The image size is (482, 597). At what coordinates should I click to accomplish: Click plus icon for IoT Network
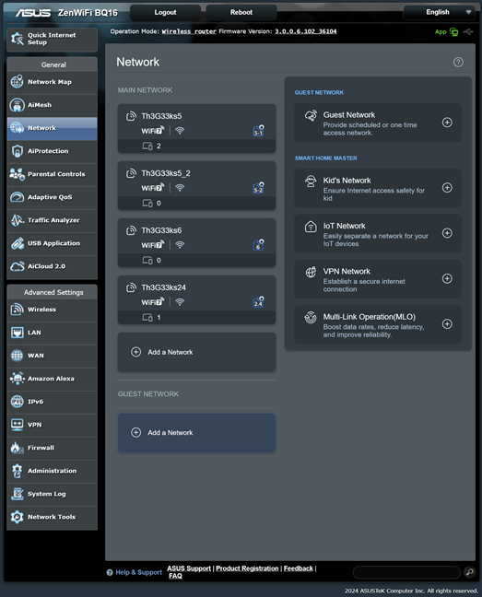[447, 233]
